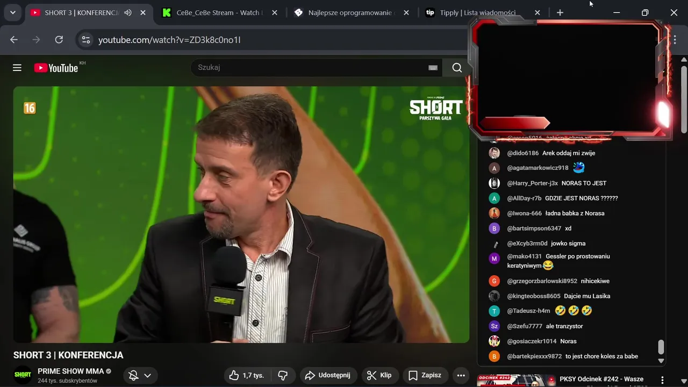Open more actions three-dot menu under video
Image resolution: width=688 pixels, height=387 pixels.
461,375
